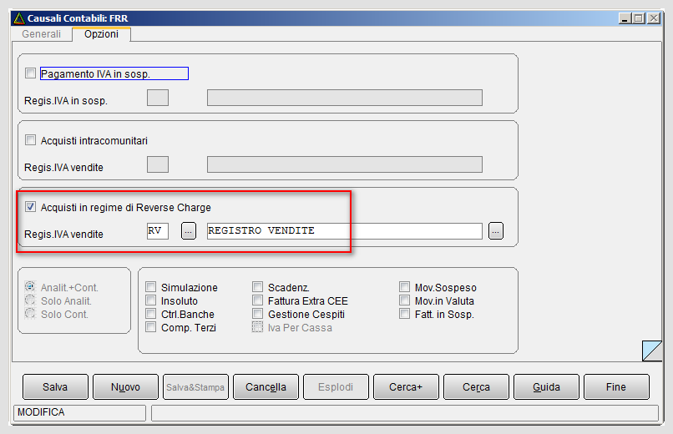Click the Regis.IVA in sosp. code field

[x=158, y=98]
